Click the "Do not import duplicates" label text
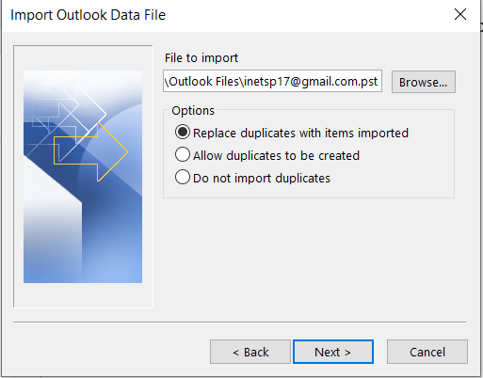This screenshot has width=483, height=378. pos(262,178)
